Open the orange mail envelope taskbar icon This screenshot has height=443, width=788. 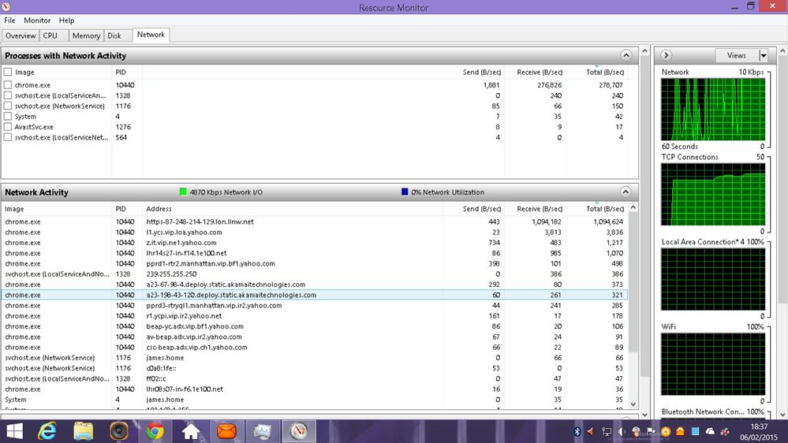pyautogui.click(x=226, y=431)
